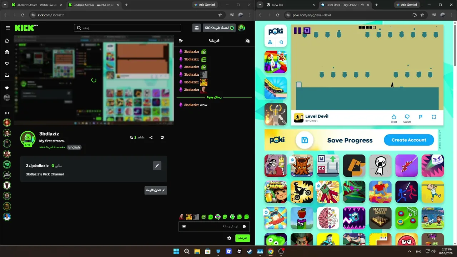Pause the Level Devil game

pyautogui.click(x=297, y=31)
